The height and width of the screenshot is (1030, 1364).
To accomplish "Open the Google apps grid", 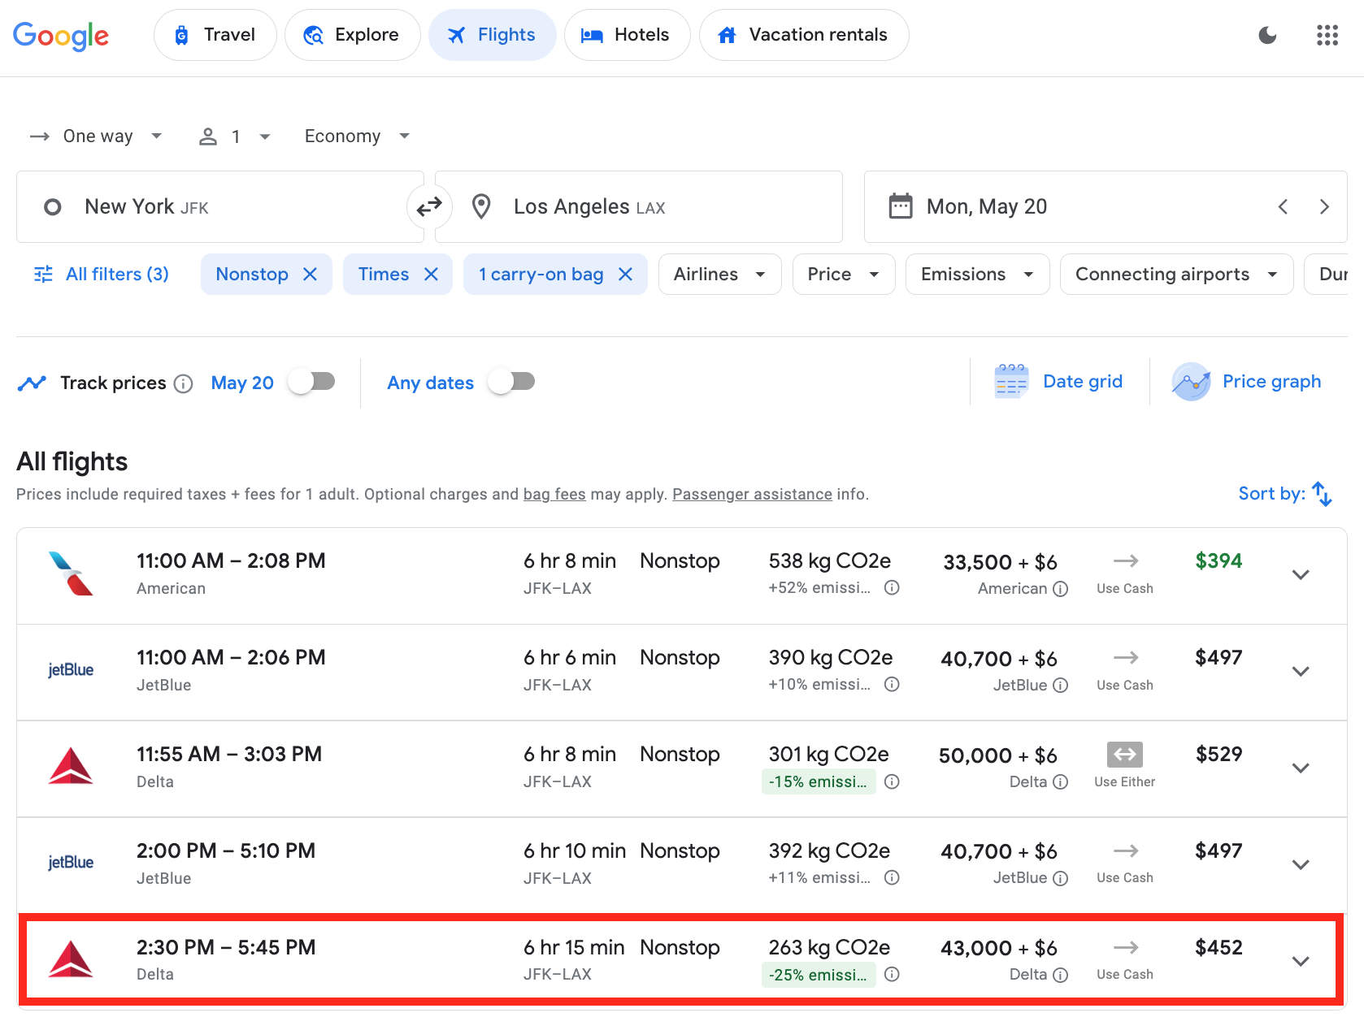I will click(x=1327, y=35).
